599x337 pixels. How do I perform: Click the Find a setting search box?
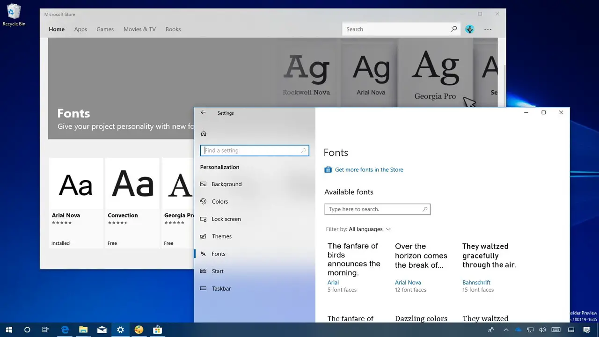(255, 150)
